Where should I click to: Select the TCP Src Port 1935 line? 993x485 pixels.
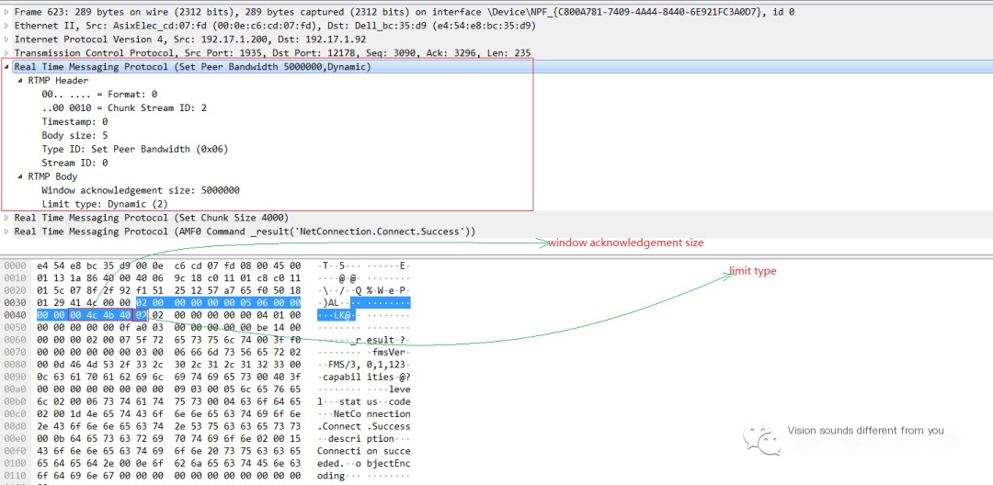coord(272,54)
